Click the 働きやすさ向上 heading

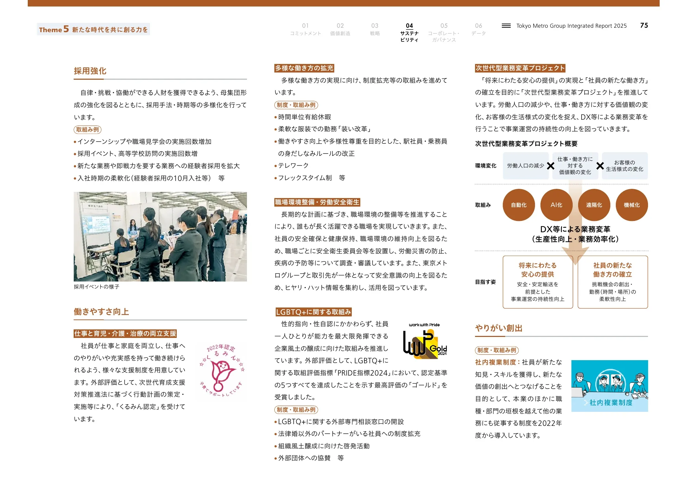[x=101, y=312]
